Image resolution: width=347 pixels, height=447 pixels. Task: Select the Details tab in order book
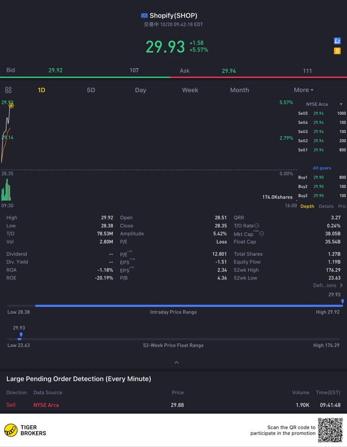tap(326, 206)
